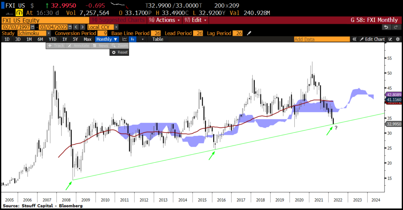Shift date range back with left arrow
Screen dimensions: 403x210
coord(76,27)
